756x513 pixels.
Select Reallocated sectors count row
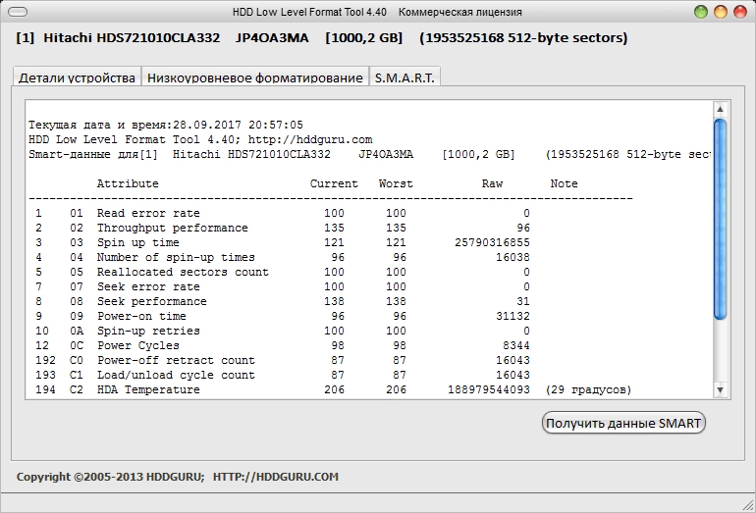click(x=282, y=272)
